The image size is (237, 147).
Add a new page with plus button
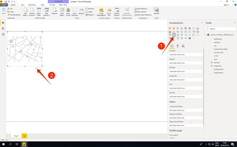coord(24,136)
